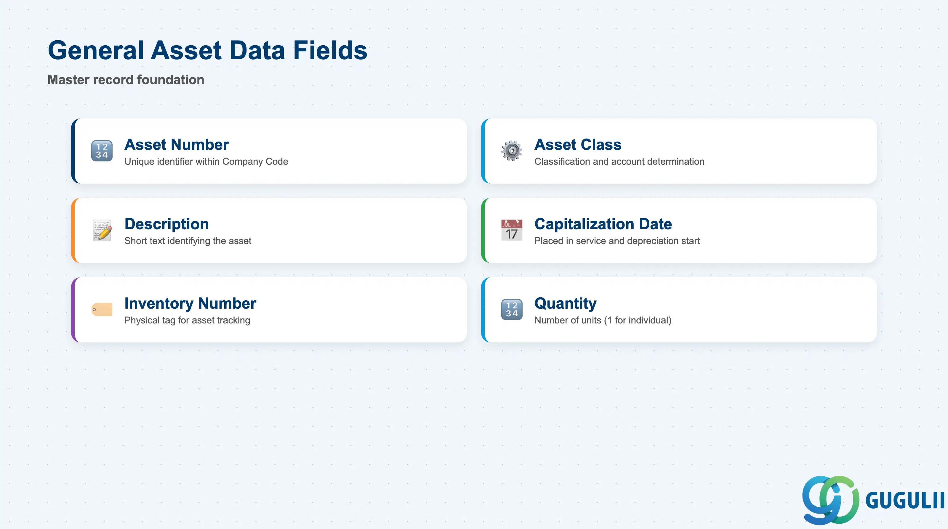Click the tag icon beside Inventory Number
948x529 pixels.
(x=102, y=310)
